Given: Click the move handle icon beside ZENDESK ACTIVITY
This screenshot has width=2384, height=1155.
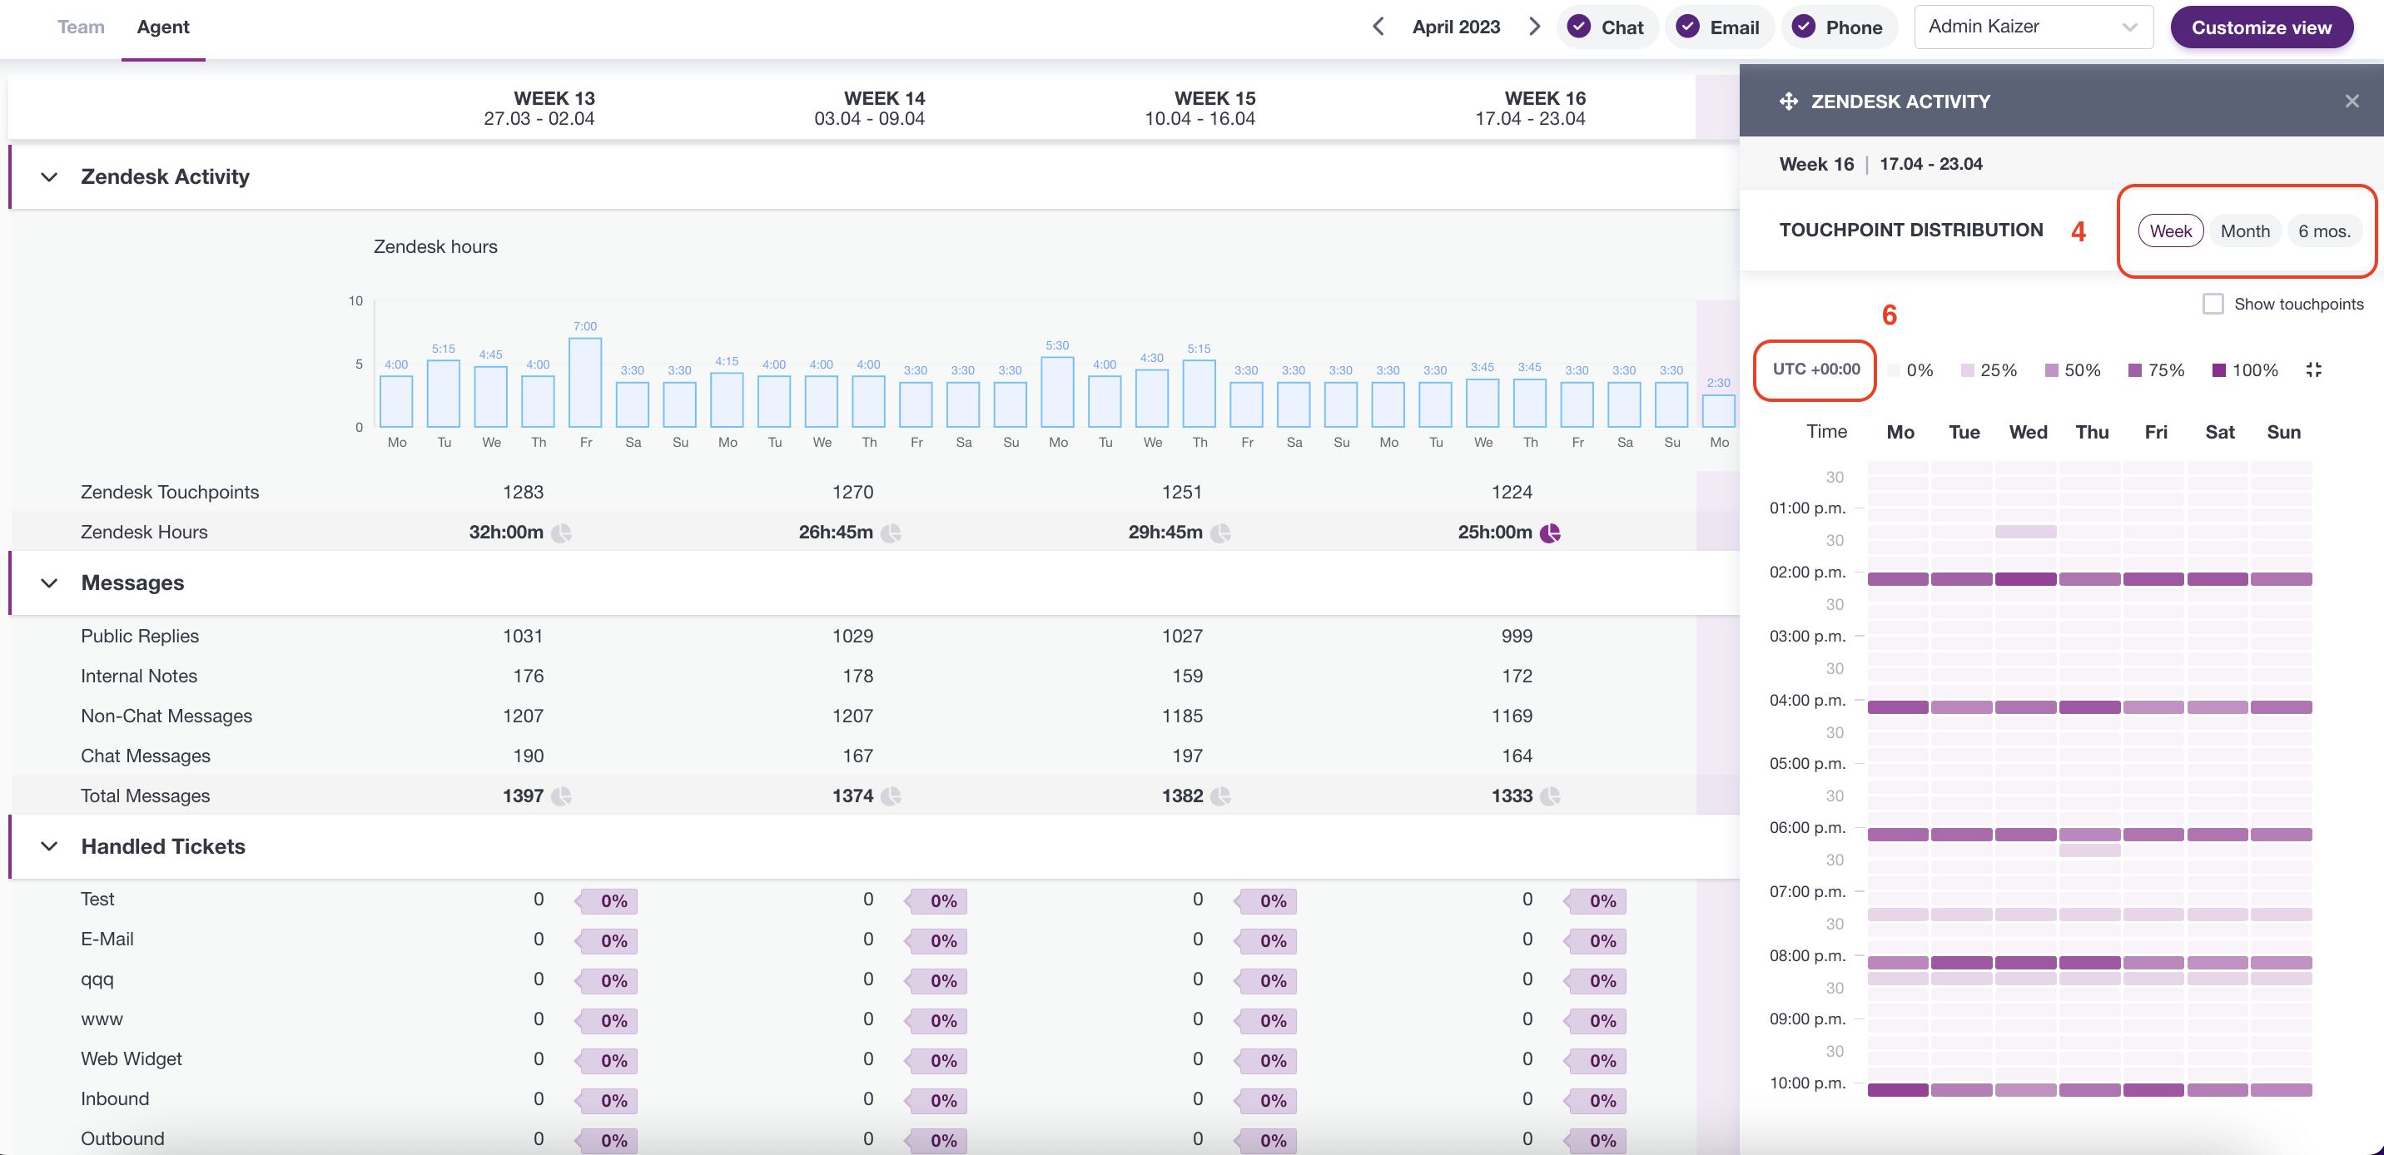Looking at the screenshot, I should pyautogui.click(x=1788, y=101).
